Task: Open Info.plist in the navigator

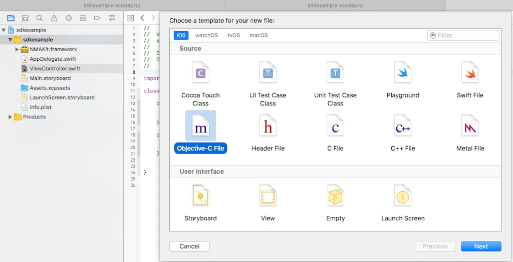Action: pos(41,107)
